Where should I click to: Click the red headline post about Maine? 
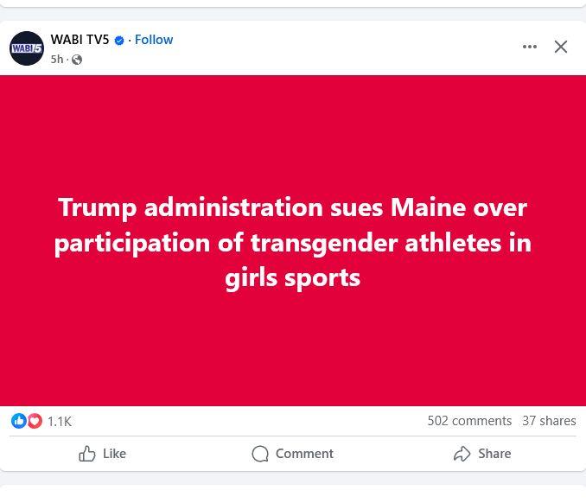(x=293, y=241)
